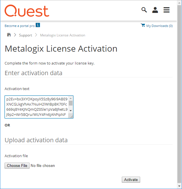Click the search magnifier icon
The width and height of the screenshot is (182, 189).
pyautogui.click(x=144, y=10)
